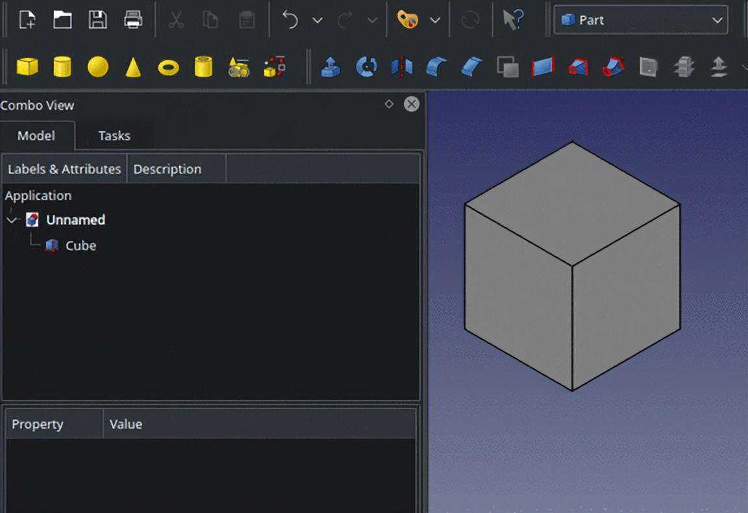
Task: Click the Extrude tool icon
Action: [331, 66]
